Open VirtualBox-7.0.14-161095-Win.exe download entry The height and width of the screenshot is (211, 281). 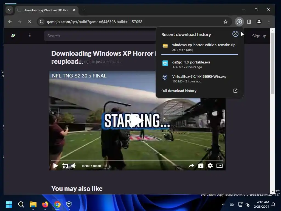coord(200,79)
